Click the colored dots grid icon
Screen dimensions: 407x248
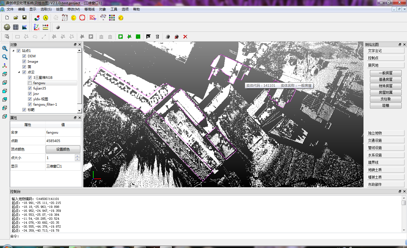point(112,18)
